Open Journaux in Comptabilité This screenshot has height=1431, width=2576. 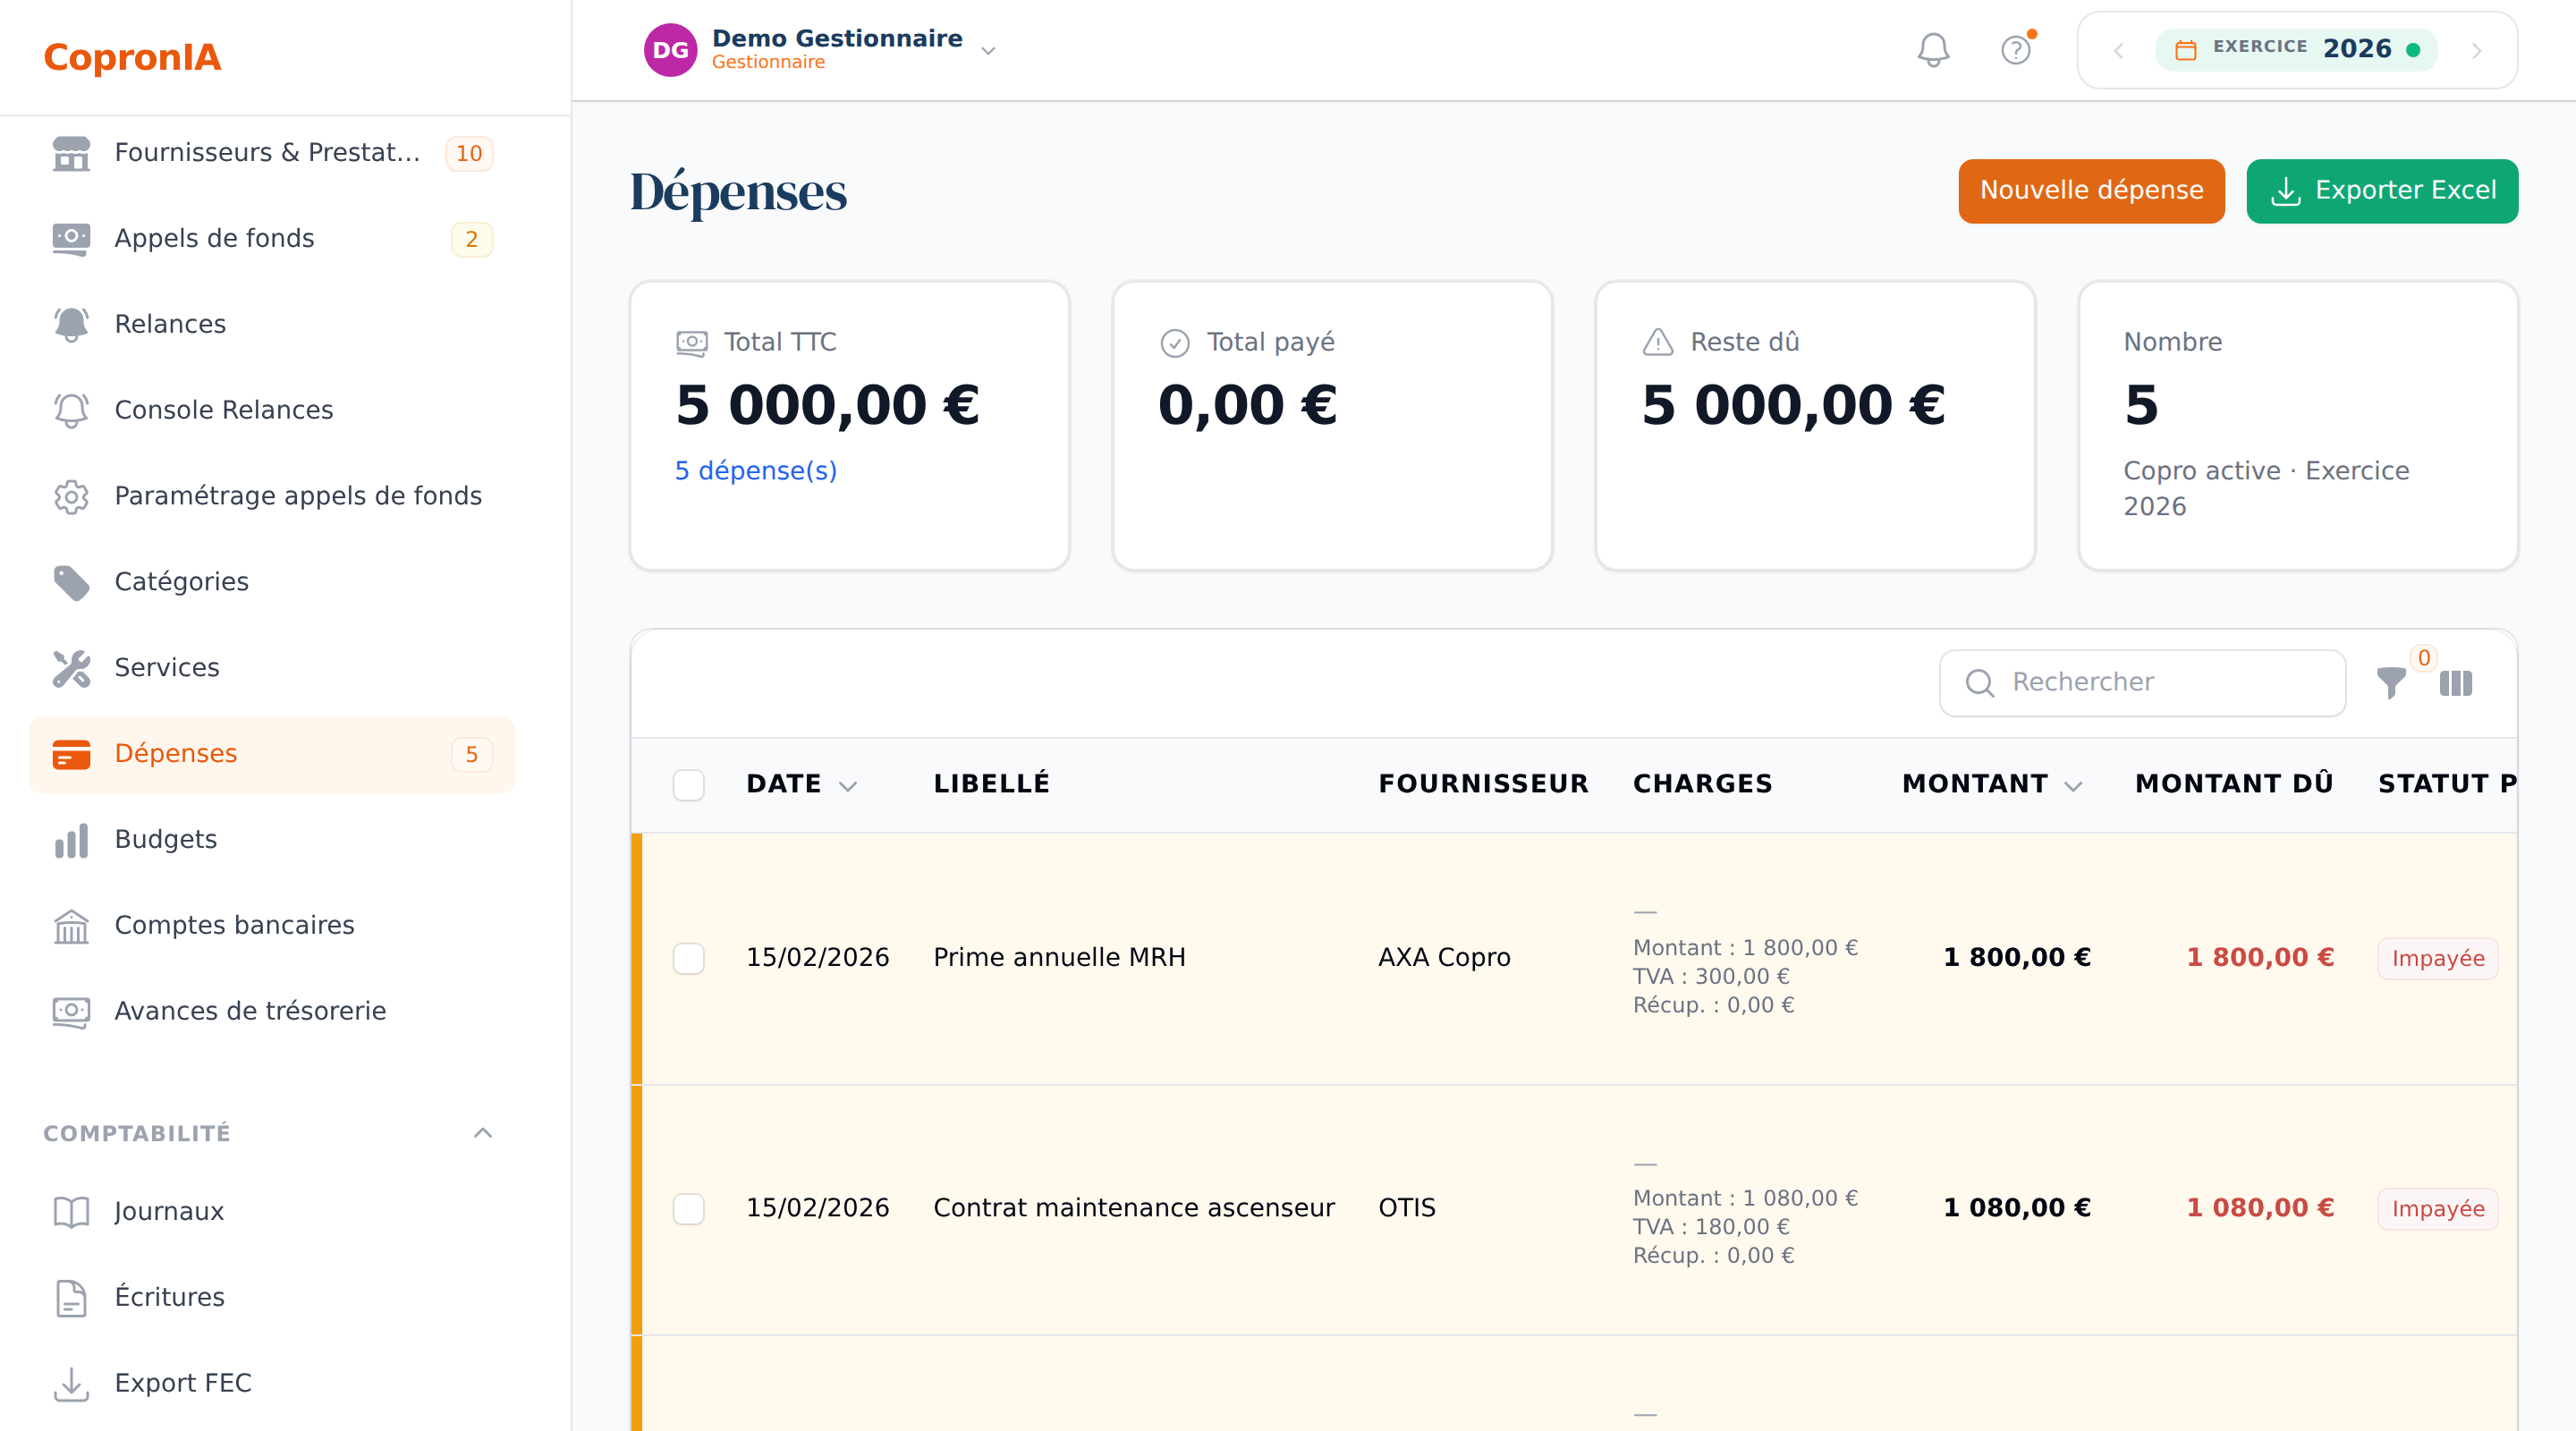[x=272, y=1212]
